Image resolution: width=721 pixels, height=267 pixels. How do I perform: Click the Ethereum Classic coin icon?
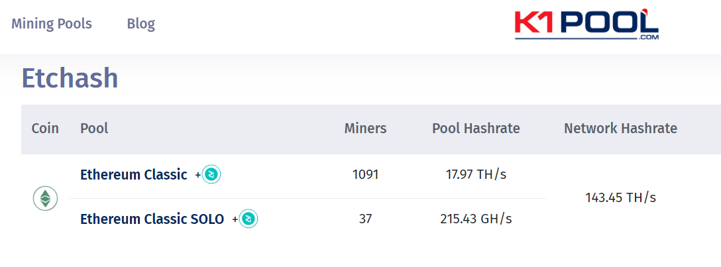(45, 199)
